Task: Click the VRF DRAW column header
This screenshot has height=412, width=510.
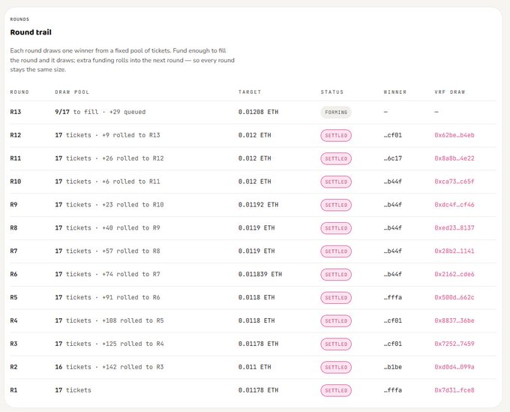Action: [450, 92]
